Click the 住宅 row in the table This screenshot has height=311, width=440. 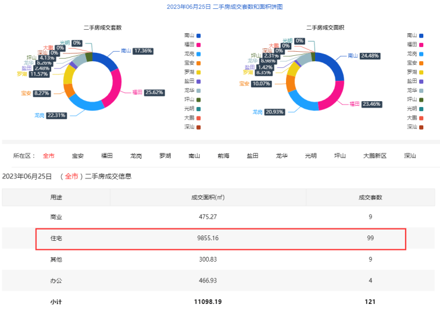[x=221, y=238]
